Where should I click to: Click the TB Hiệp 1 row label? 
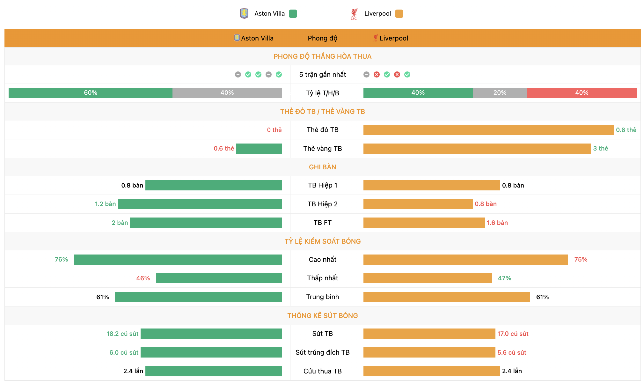click(322, 185)
